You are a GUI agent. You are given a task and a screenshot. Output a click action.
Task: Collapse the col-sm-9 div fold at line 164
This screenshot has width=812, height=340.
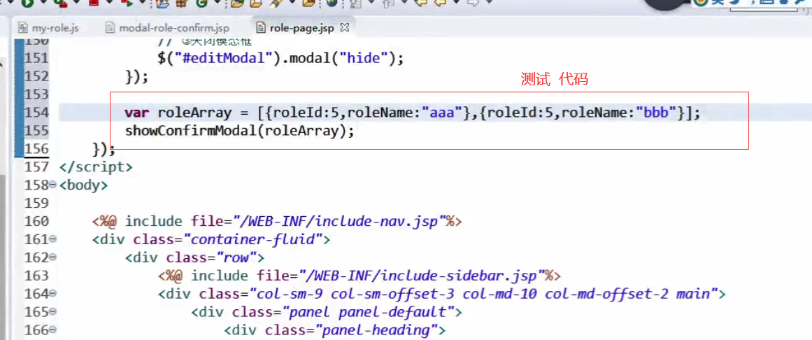[x=53, y=294]
